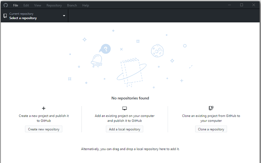Open the View menu
261x163 pixels.
(x=38, y=5)
